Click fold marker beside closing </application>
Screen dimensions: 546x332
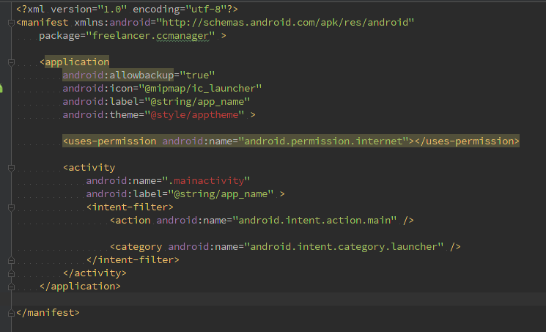pos(11,287)
